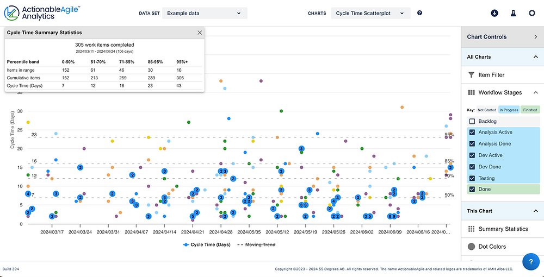Viewport: 544px width, 277px height.
Task: Collapse the Workflow Stages section
Action: pos(535,93)
